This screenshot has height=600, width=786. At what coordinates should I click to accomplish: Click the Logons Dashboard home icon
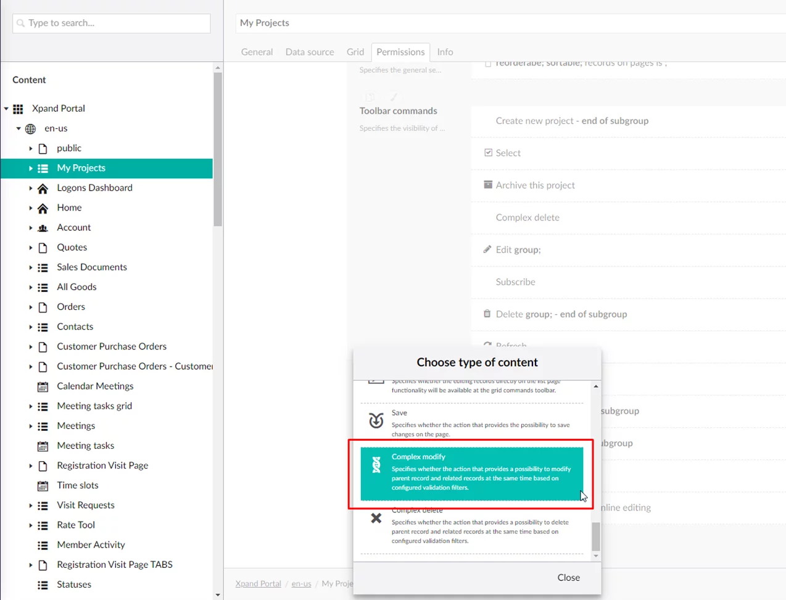(x=43, y=188)
